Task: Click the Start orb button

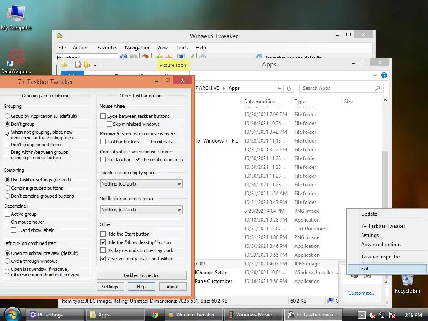Action: (x=12, y=314)
